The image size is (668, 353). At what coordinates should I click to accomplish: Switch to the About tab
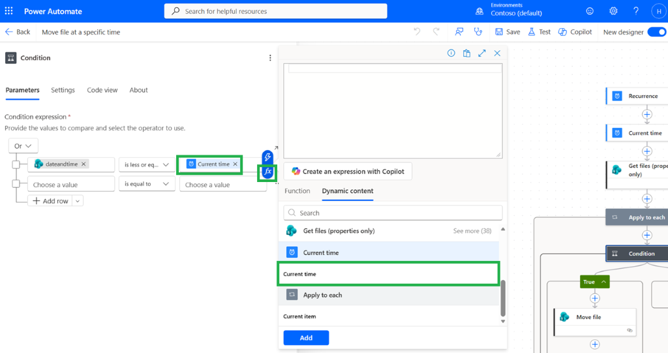(138, 90)
